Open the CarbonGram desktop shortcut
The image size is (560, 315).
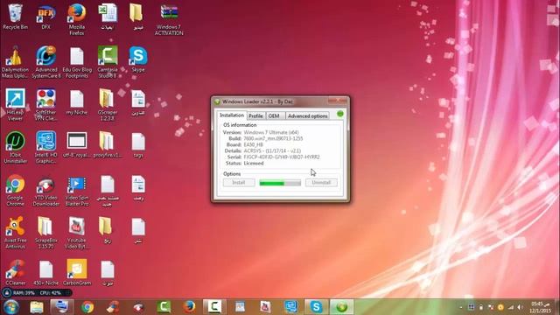pyautogui.click(x=76, y=272)
